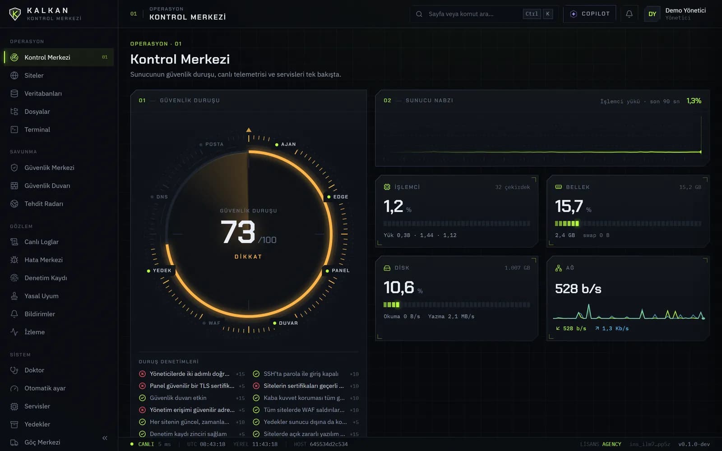The image size is (722, 451).
Task: Open the Terminal icon in sidebar
Action: click(x=14, y=129)
